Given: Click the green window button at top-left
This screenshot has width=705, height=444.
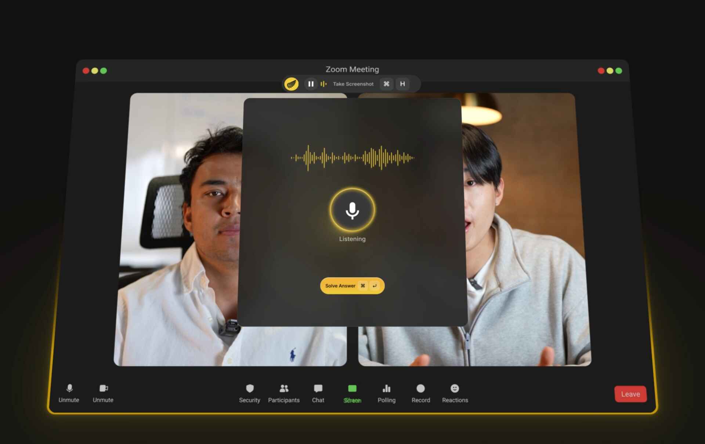Looking at the screenshot, I should tap(104, 71).
